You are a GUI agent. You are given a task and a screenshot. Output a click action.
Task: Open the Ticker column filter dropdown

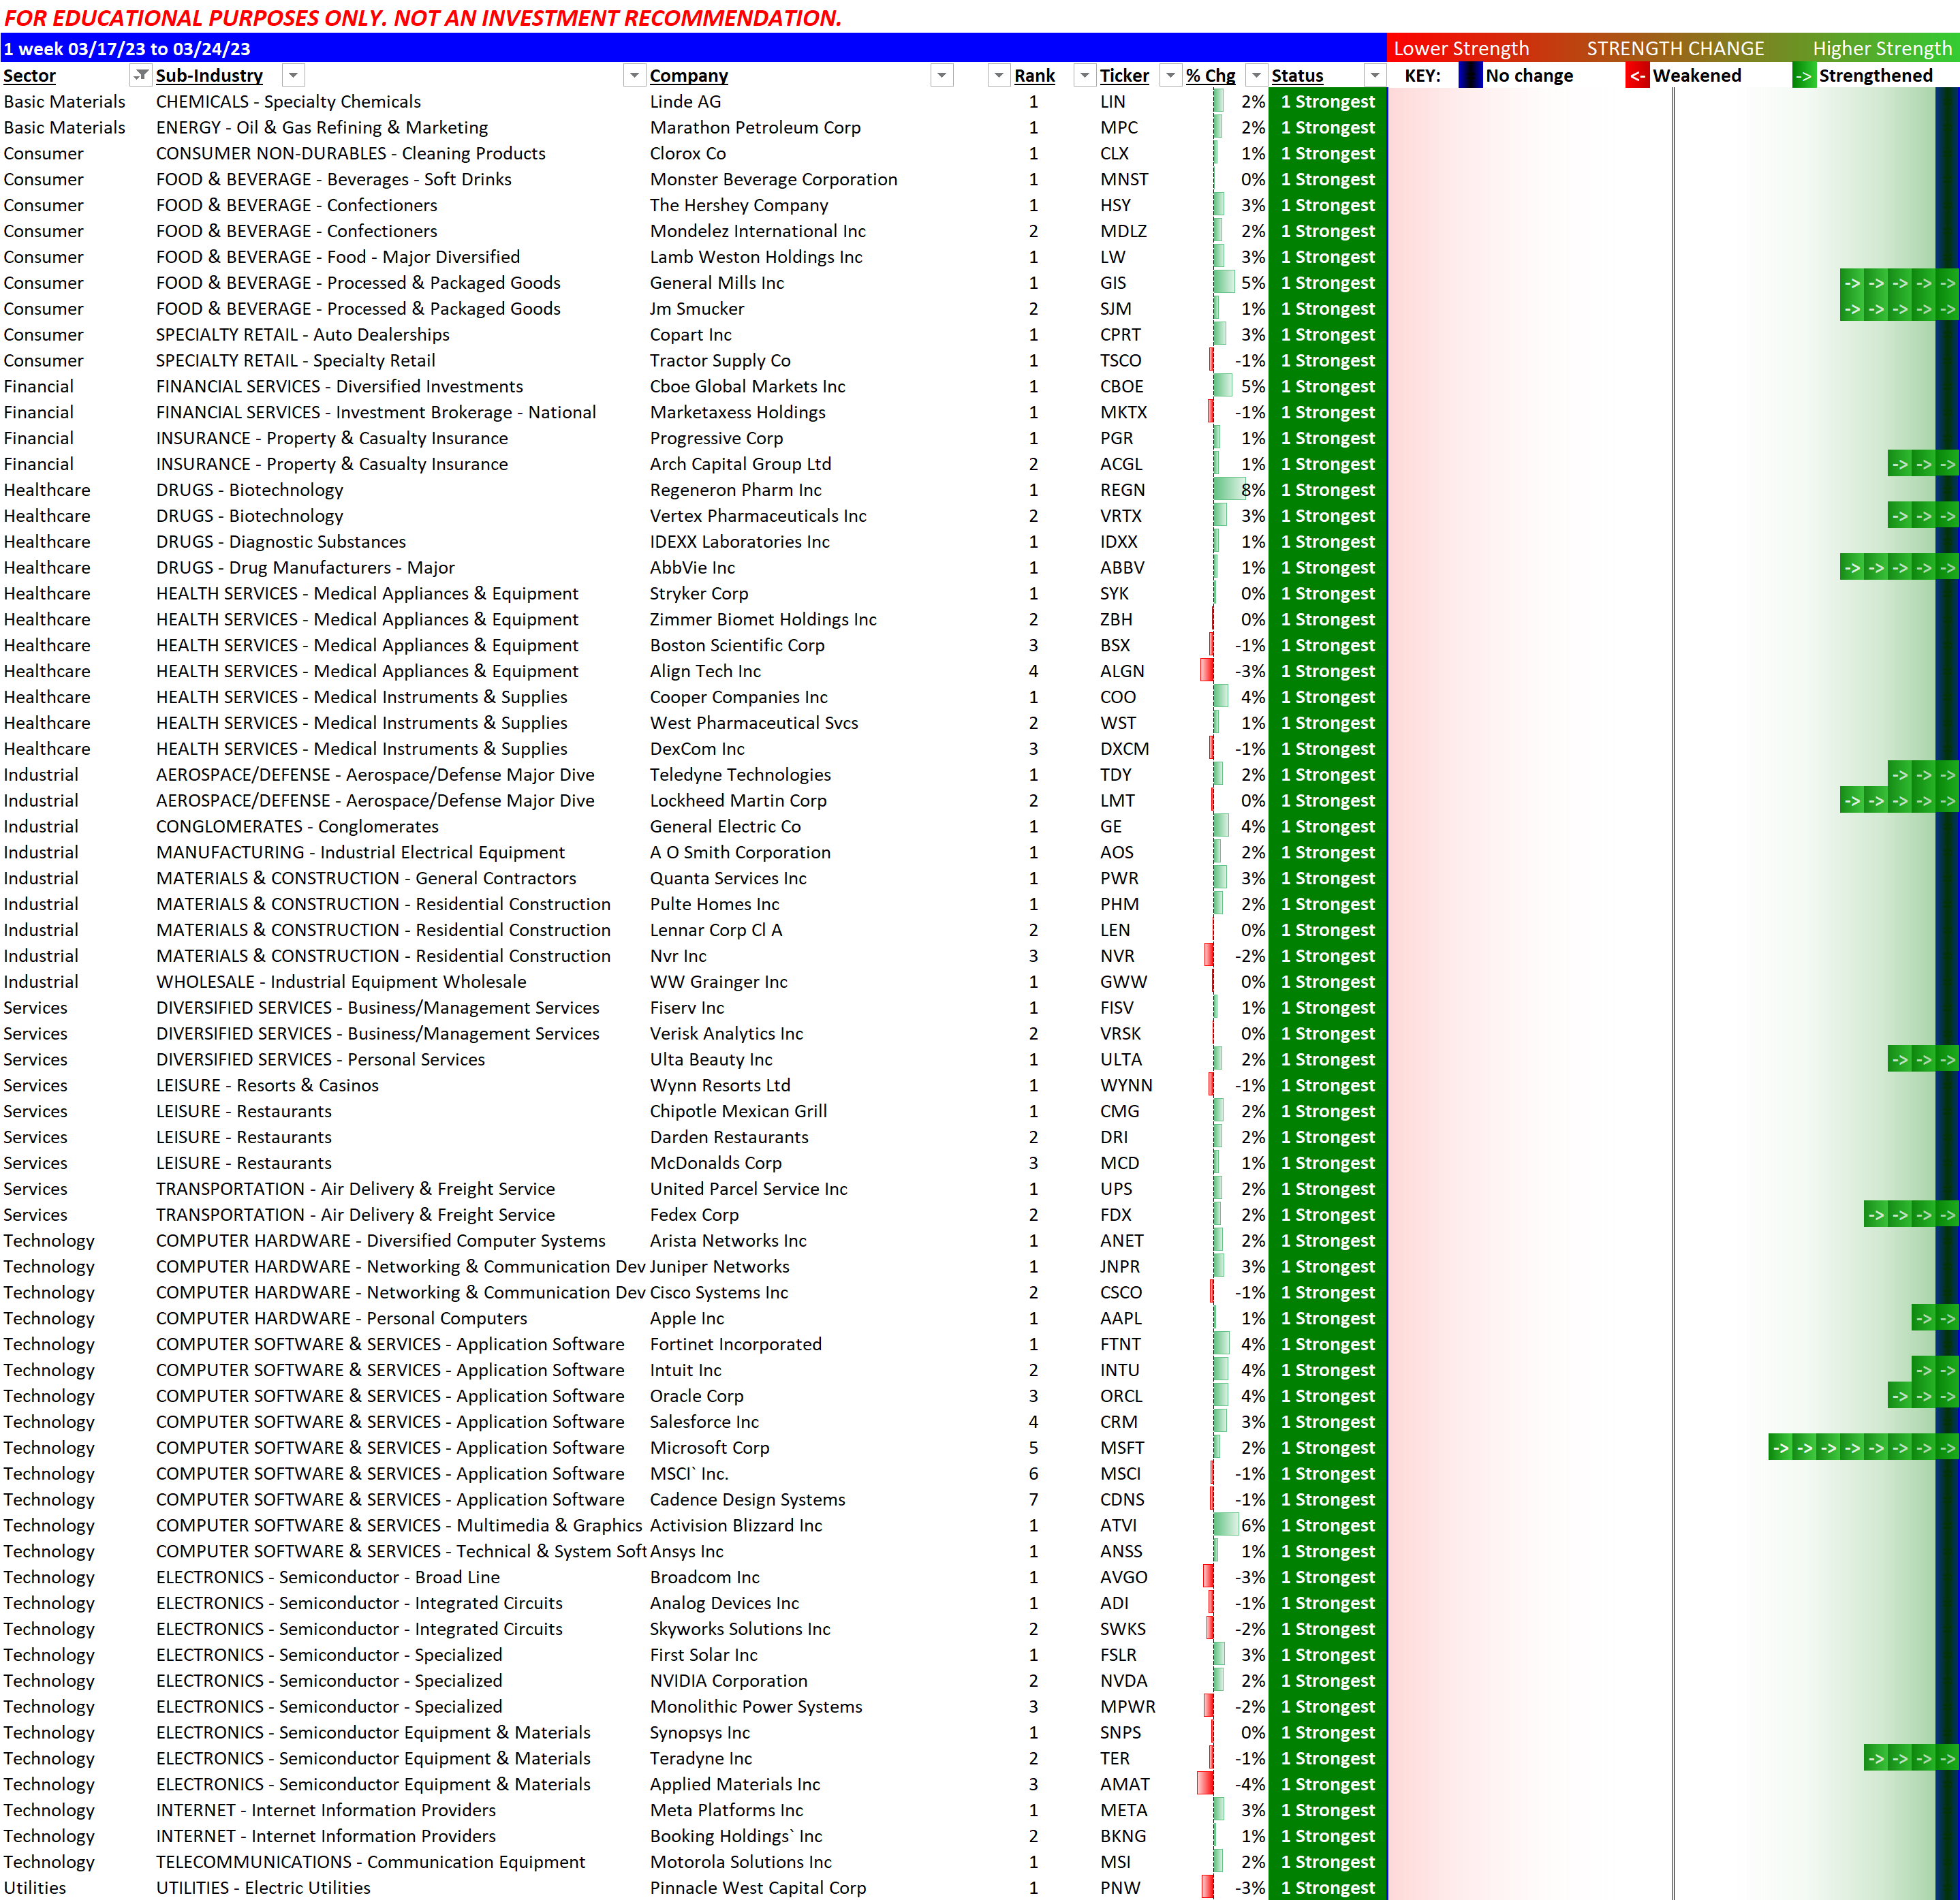click(1170, 75)
